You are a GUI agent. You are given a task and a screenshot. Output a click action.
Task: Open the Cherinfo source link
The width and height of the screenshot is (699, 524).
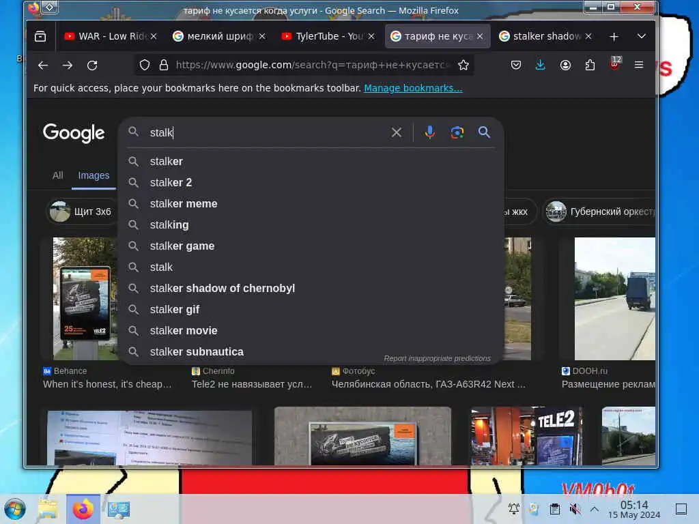tap(213, 371)
